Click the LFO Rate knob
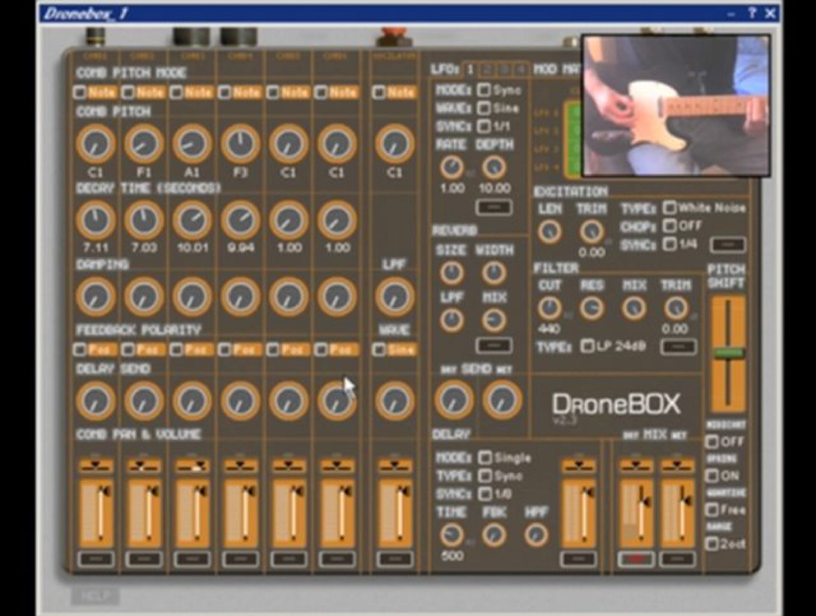Viewport: 816px width, 616px height. [452, 168]
